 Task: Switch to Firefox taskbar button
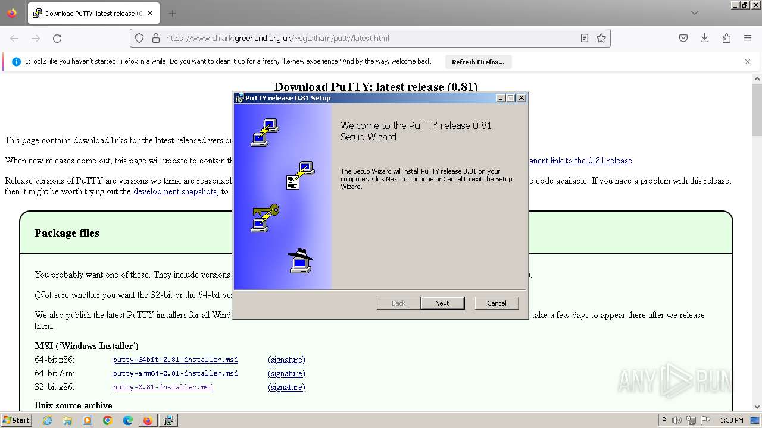coord(148,420)
